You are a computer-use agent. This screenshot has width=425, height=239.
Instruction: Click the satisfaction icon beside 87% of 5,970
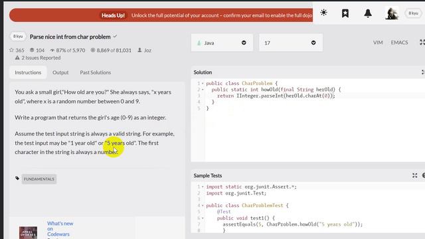pos(52,50)
